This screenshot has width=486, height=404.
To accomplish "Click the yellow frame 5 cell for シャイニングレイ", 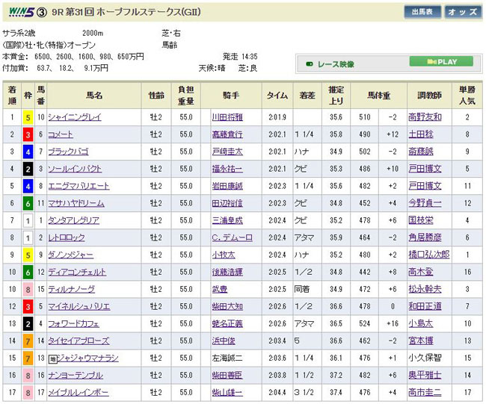I will (27, 117).
